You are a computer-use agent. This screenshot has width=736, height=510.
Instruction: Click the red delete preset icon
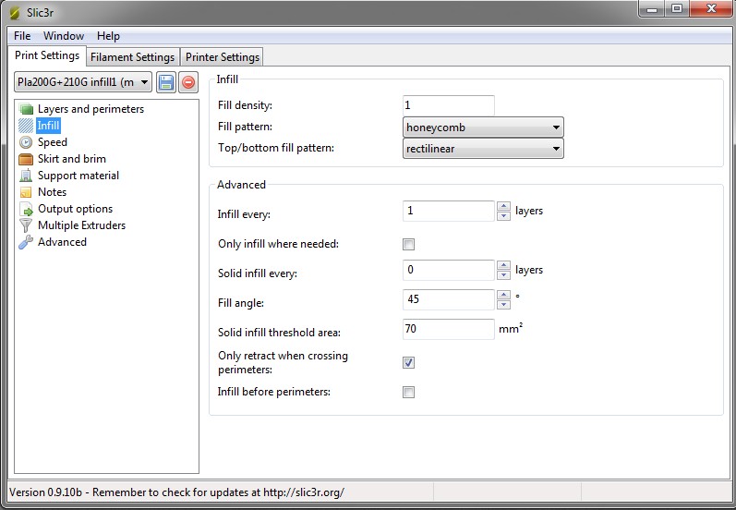tap(188, 82)
